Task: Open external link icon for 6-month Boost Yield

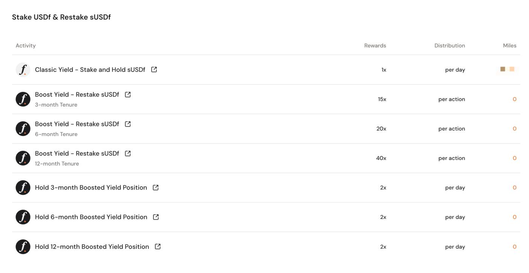Action: click(128, 124)
